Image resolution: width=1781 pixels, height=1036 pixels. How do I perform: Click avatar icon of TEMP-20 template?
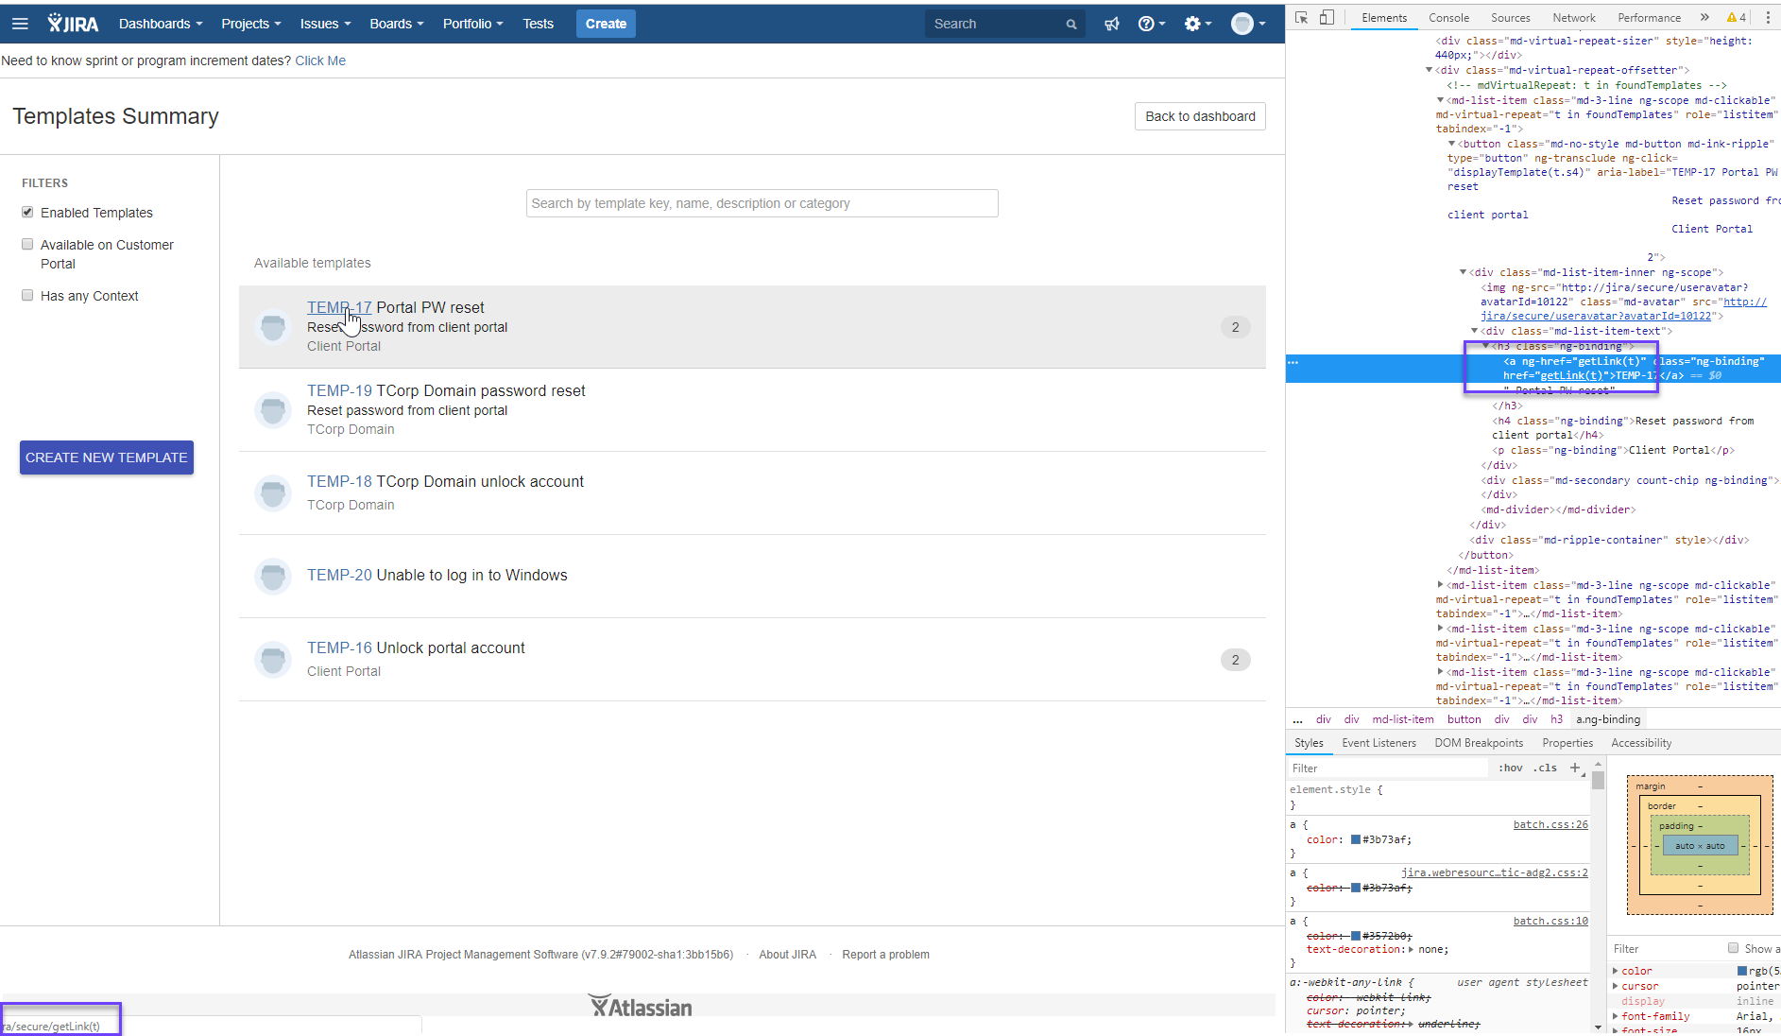[273, 576]
